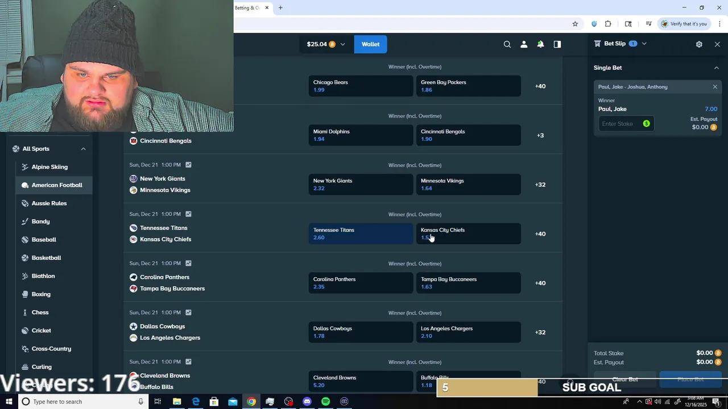
Task: Click the Chess sport icon
Action: coord(25,312)
